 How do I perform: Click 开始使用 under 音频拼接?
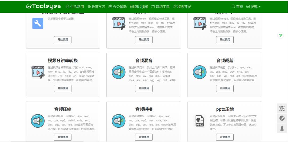(x=144, y=137)
